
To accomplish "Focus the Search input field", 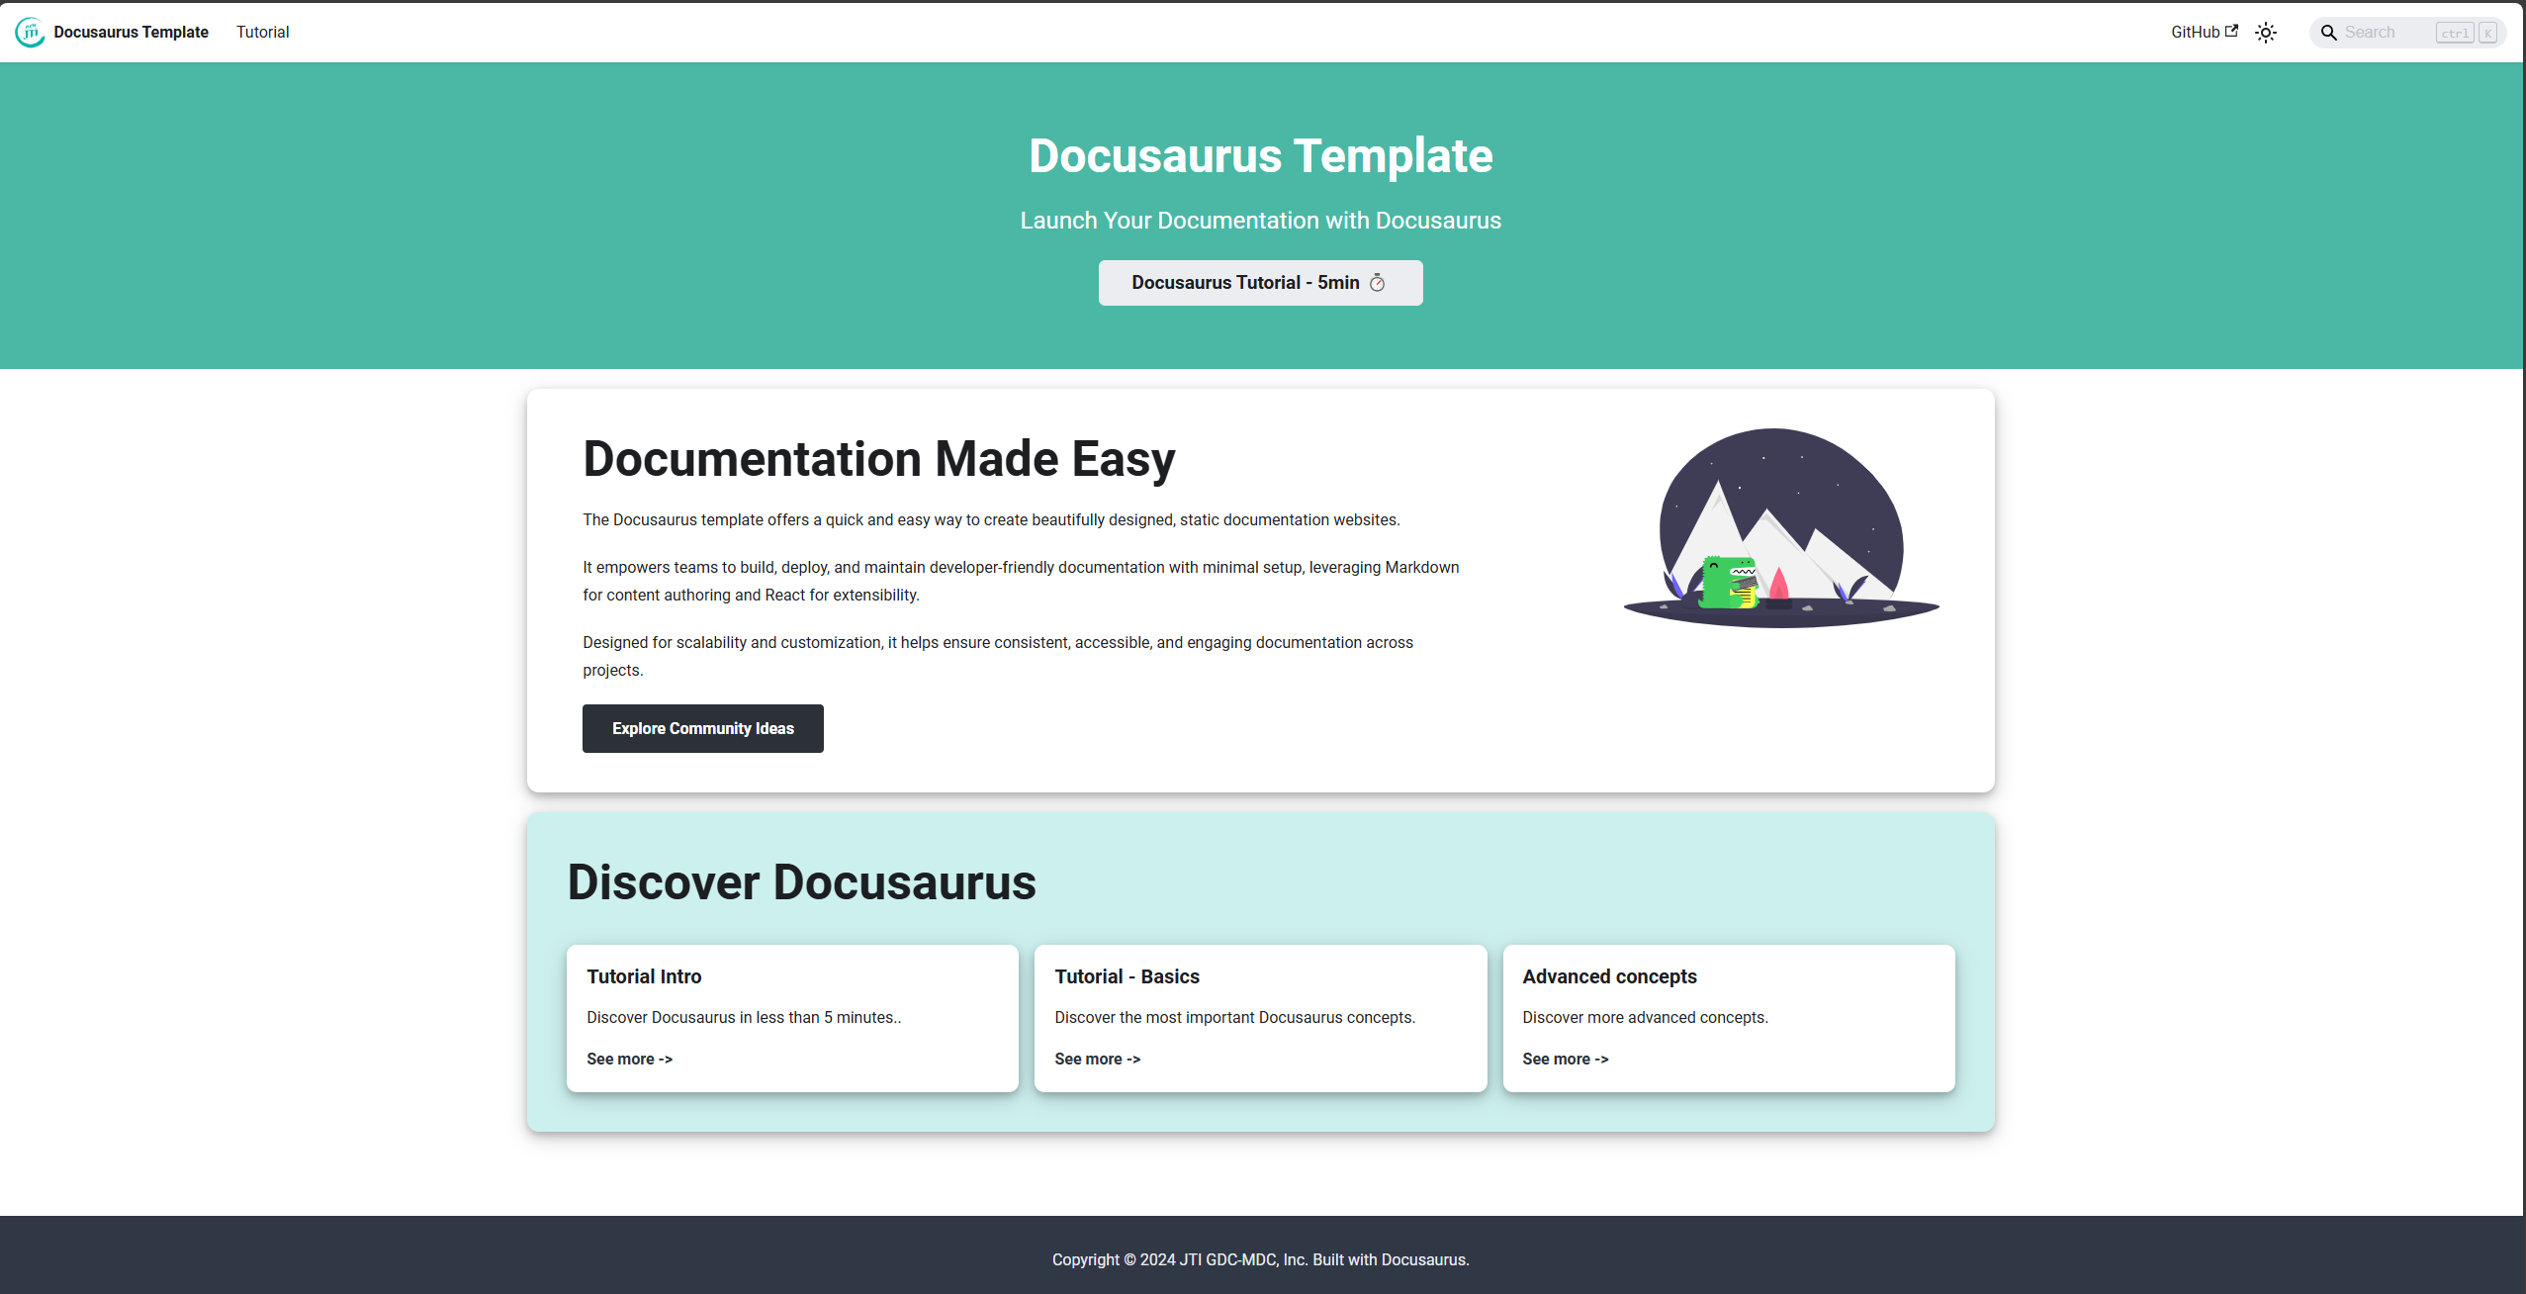I will click(2407, 33).
